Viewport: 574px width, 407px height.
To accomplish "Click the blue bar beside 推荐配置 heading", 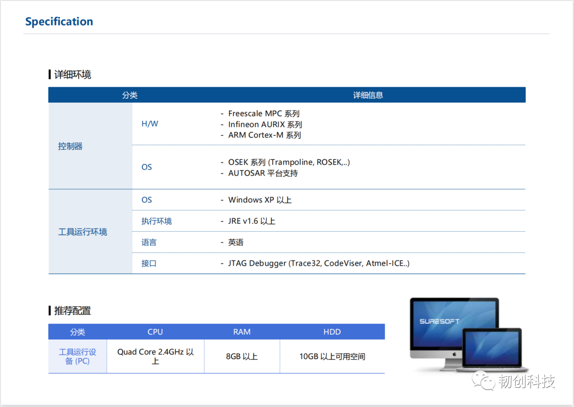I will 49,311.
